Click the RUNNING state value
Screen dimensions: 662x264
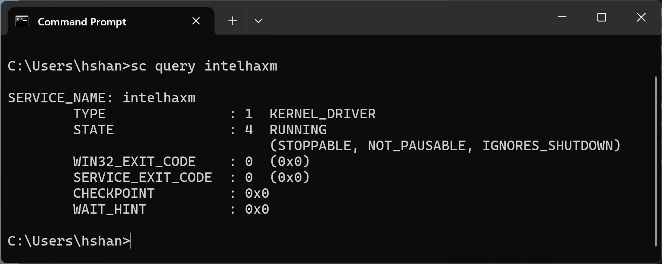(x=298, y=130)
